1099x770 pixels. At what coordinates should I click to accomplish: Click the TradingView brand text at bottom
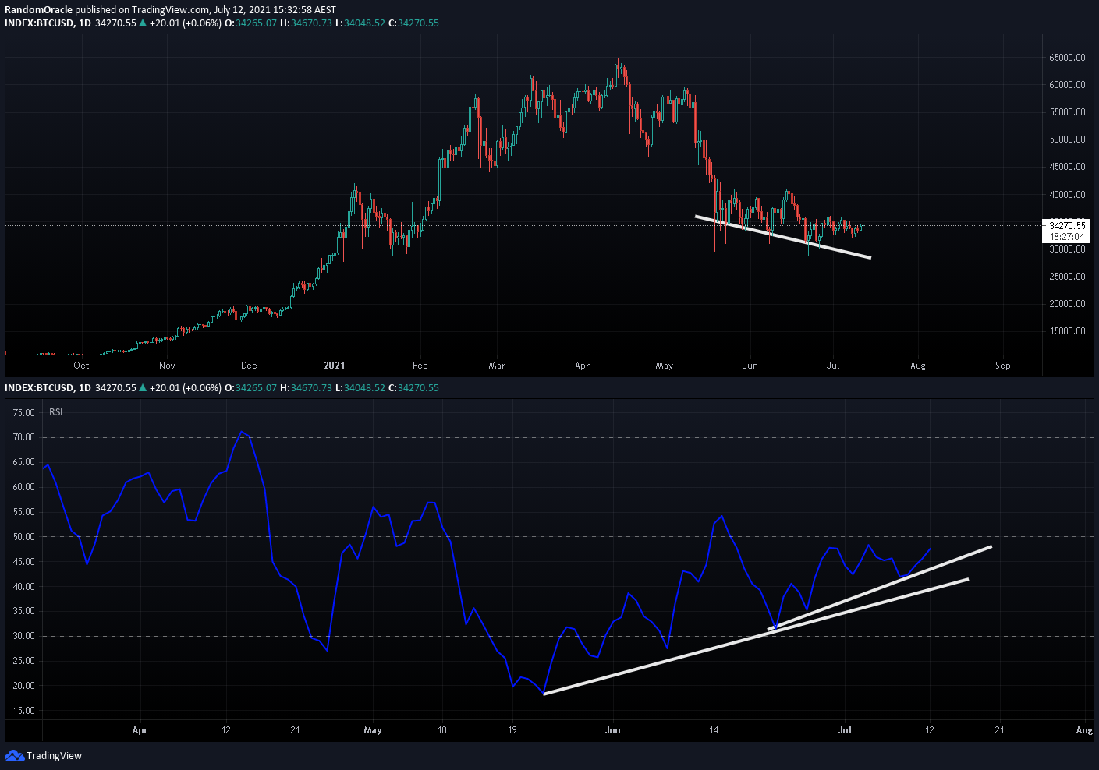click(54, 756)
